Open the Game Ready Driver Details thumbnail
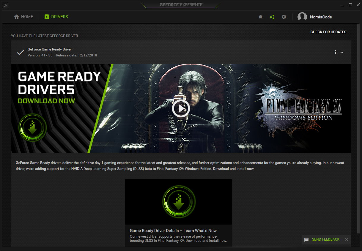 point(179,202)
